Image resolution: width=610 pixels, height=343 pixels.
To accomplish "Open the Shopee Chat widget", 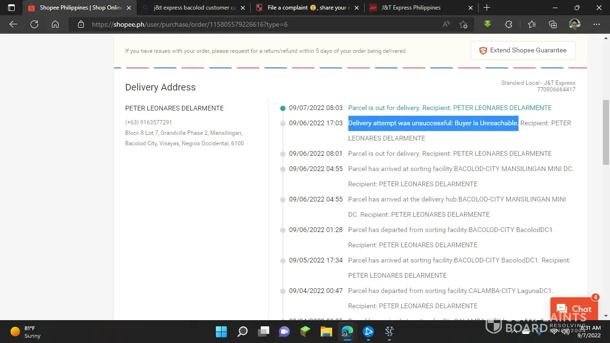I will click(574, 309).
